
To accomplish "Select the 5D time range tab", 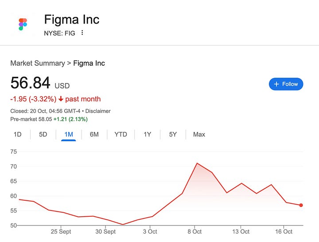I will 43,134.
